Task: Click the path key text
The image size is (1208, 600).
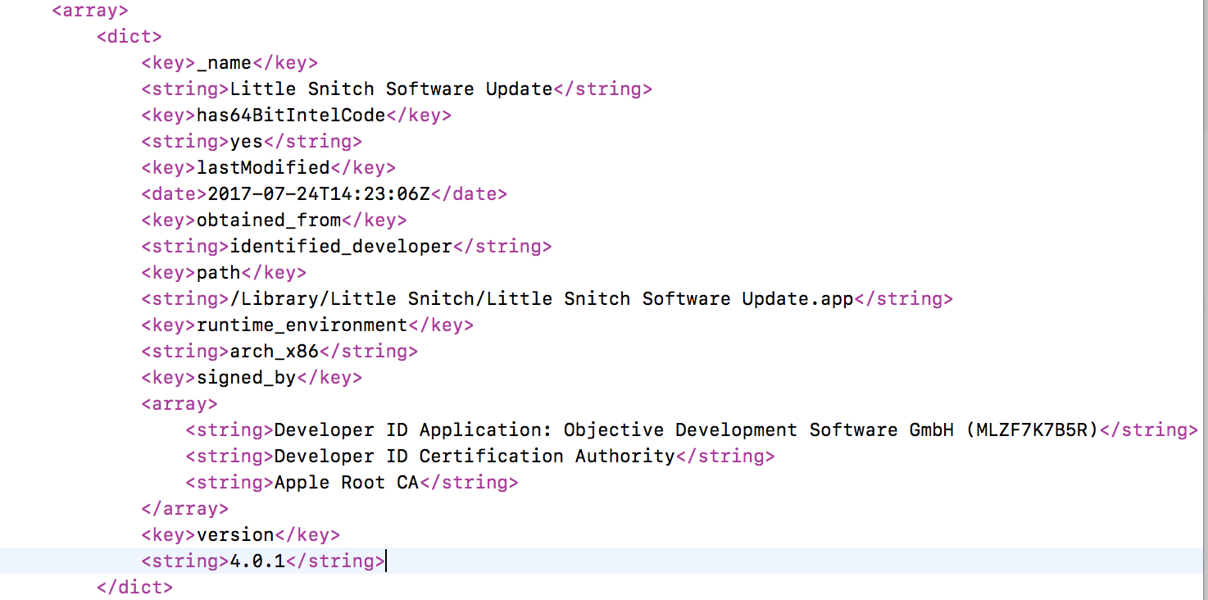Action: pyautogui.click(x=218, y=273)
